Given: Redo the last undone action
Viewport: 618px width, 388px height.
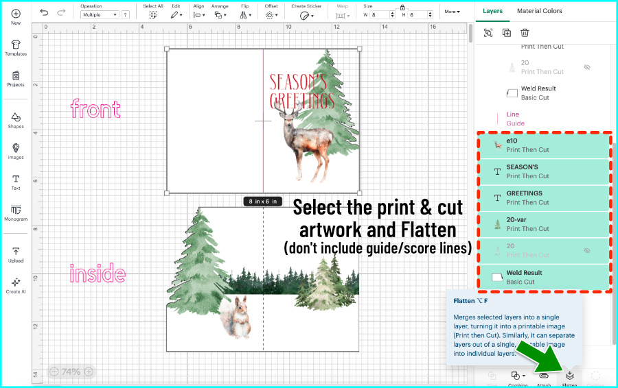Looking at the screenshot, I should (61, 12).
